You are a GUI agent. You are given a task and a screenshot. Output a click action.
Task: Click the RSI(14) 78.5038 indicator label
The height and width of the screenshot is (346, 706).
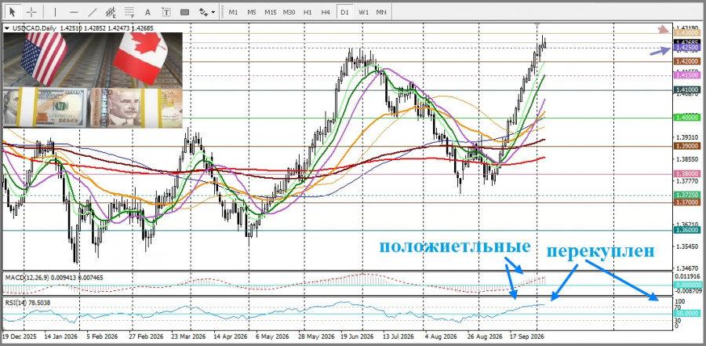point(28,303)
